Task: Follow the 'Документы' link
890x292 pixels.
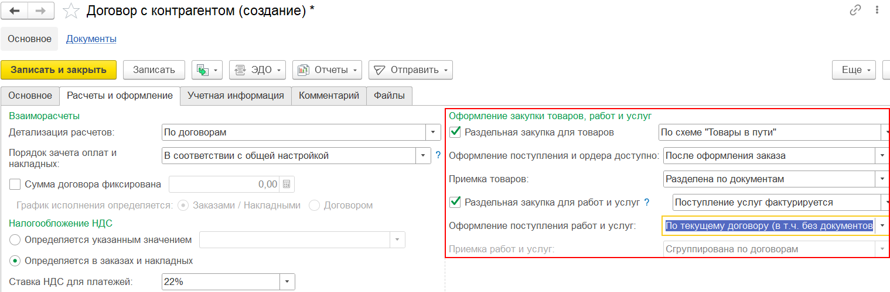Action: click(x=91, y=39)
